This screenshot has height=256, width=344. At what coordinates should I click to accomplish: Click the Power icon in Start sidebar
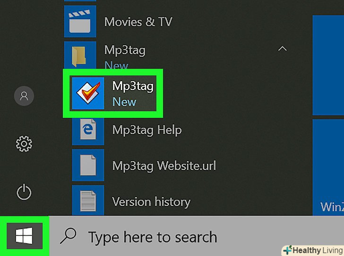[x=24, y=192]
